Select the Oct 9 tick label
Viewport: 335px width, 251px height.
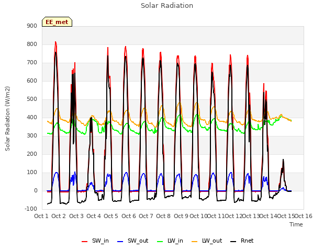point(181,216)
